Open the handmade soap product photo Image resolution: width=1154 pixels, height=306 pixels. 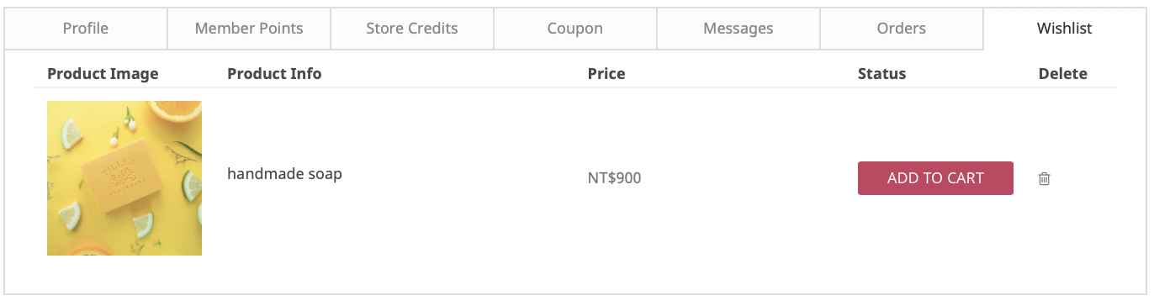click(124, 178)
